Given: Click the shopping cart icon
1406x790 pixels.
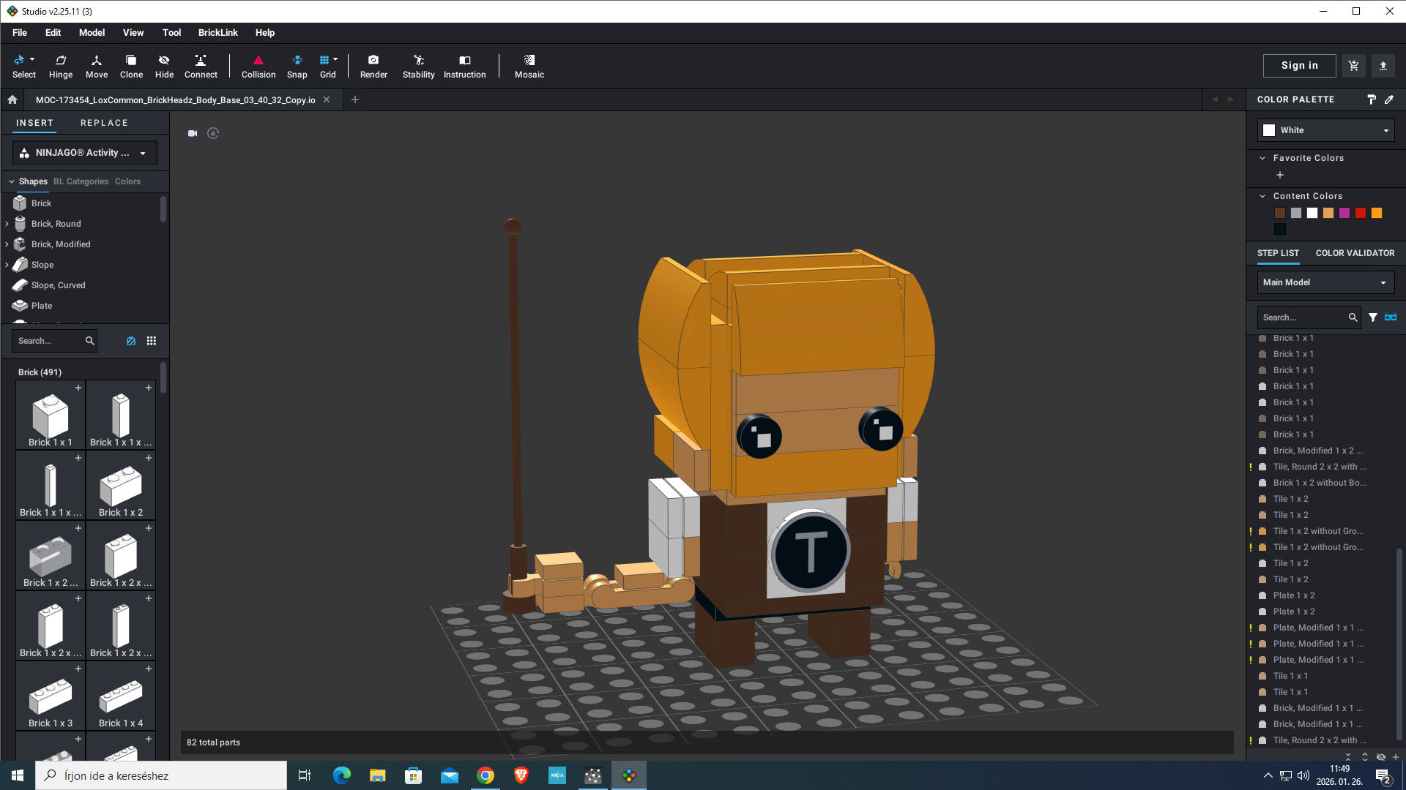Looking at the screenshot, I should click(1353, 66).
